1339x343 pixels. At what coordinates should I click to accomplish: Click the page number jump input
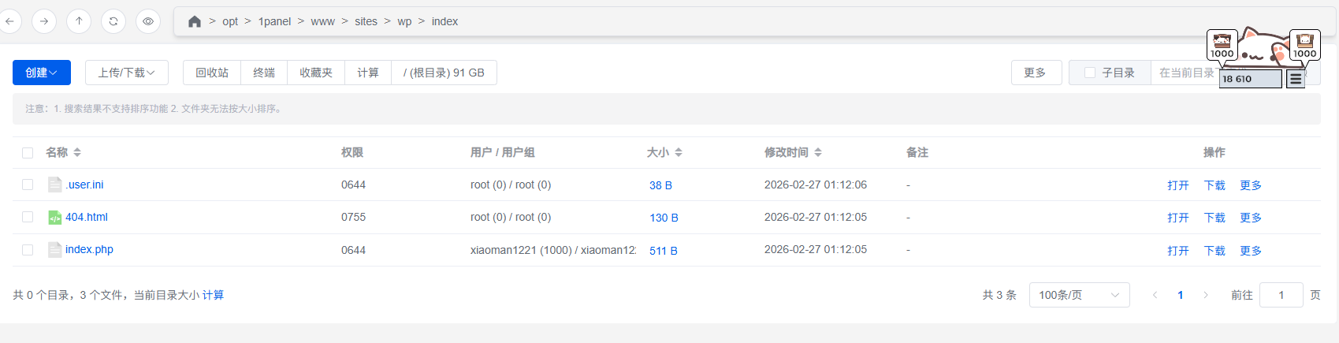(x=1281, y=295)
